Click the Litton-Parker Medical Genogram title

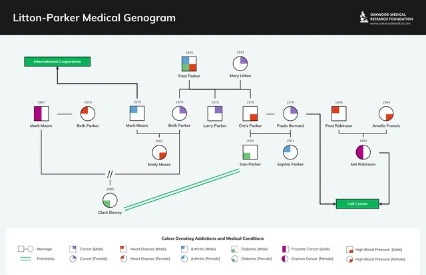pos(95,18)
